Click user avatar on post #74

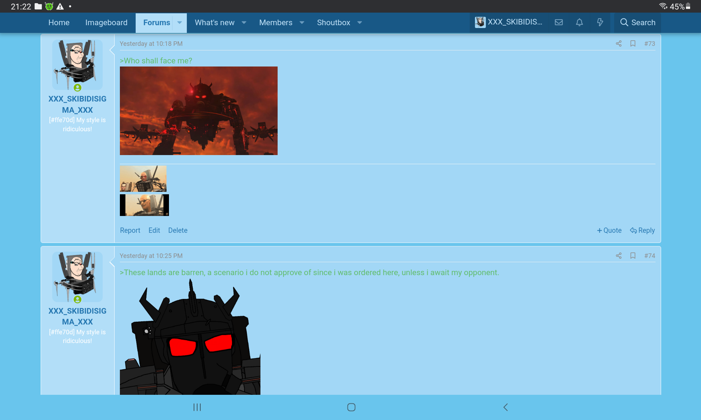point(77,277)
